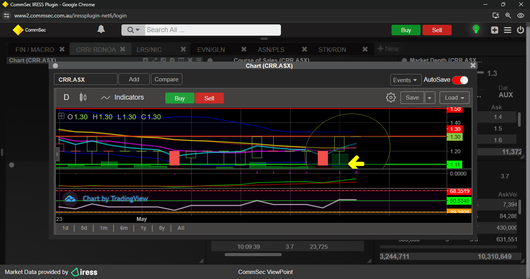Click the link dot on floating Chart title

[55, 66]
